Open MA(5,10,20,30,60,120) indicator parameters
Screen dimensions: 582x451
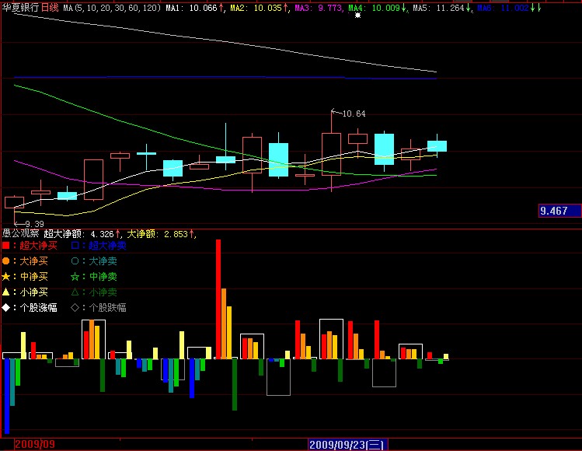point(112,7)
